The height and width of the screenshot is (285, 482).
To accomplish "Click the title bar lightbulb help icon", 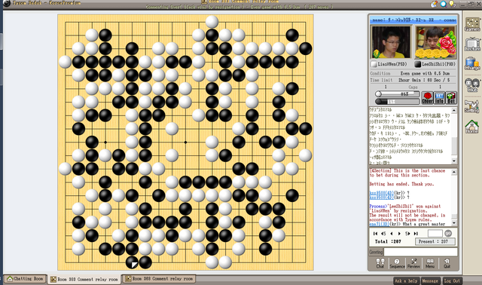I will point(452,4).
